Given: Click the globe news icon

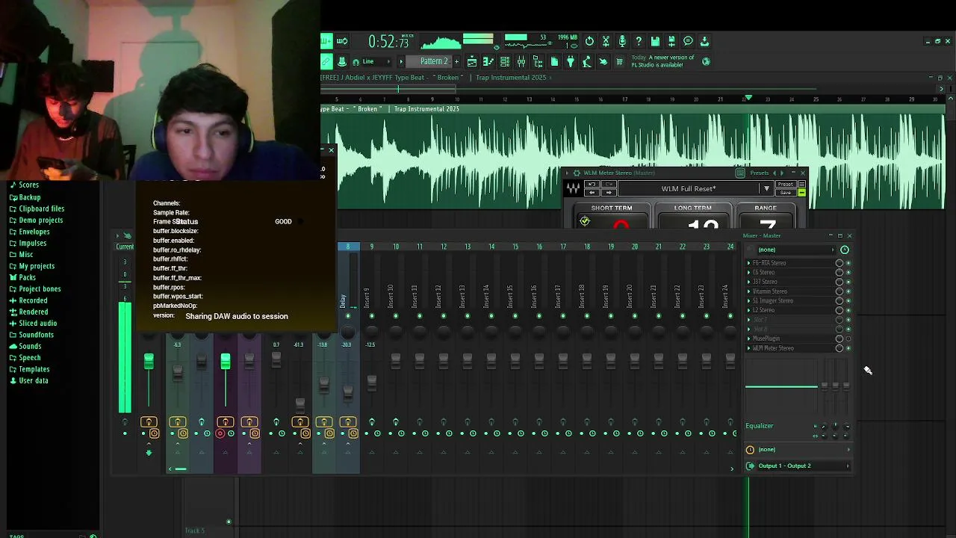Looking at the screenshot, I should click(706, 61).
